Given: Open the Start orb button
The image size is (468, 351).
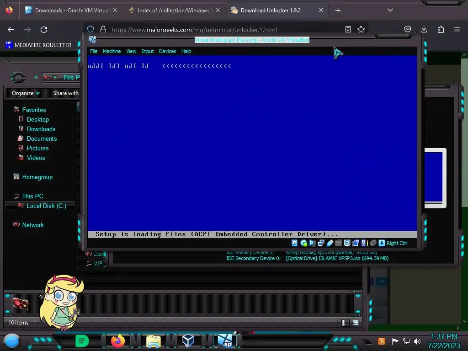Looking at the screenshot, I should [x=12, y=341].
